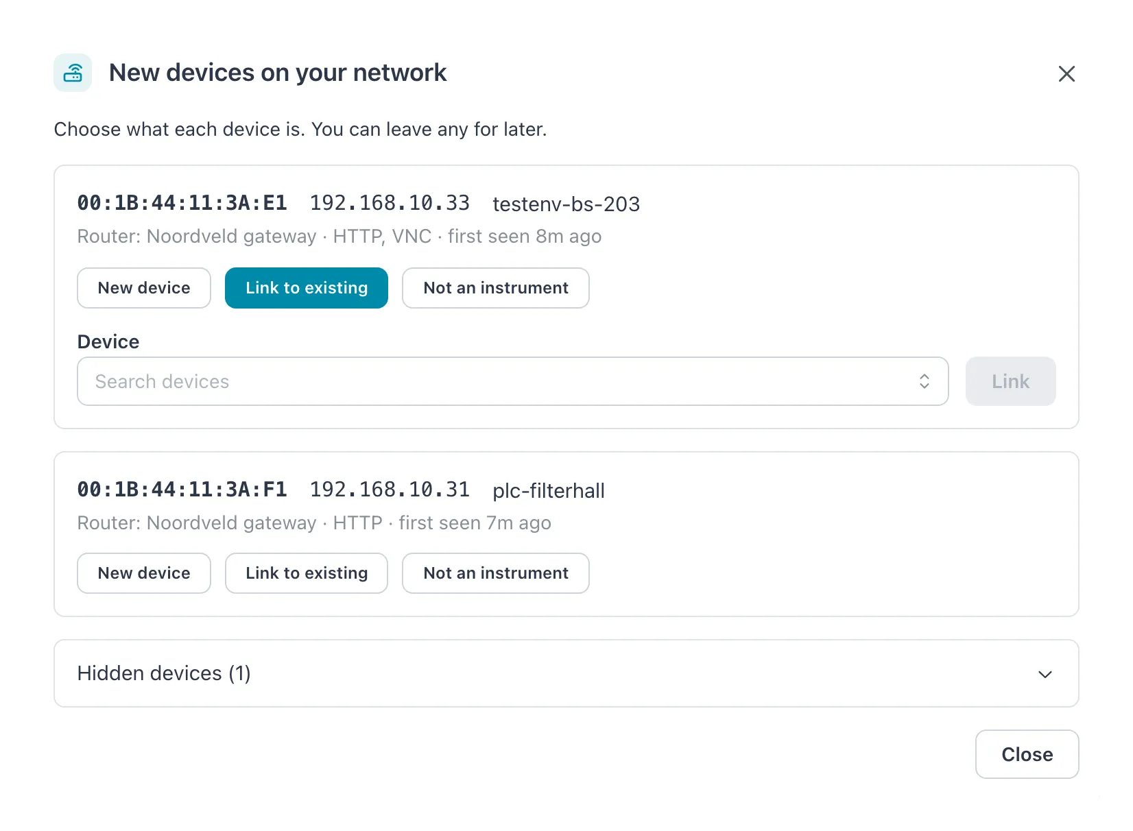1133x831 pixels.
Task: Select Link to existing for plc-filterhall
Action: [x=307, y=573]
